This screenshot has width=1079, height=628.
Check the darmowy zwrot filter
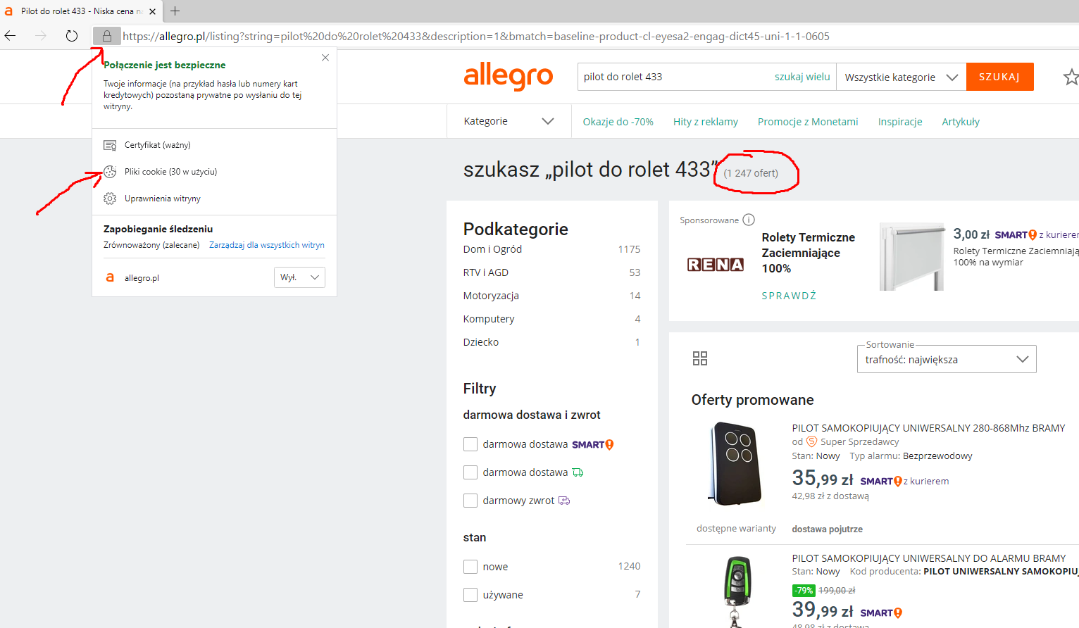470,501
